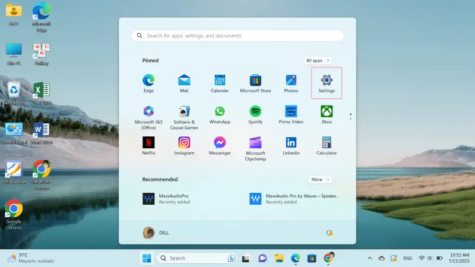Launch Microsoft 365 (Office)
The image size is (475, 267).
click(x=148, y=117)
